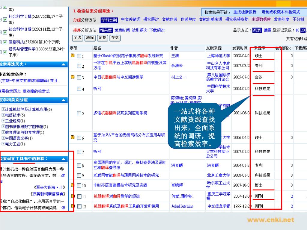Click the yellow download icon beside result 1
Screen dimensions: 307x230
pyautogui.click(x=72, y=56)
